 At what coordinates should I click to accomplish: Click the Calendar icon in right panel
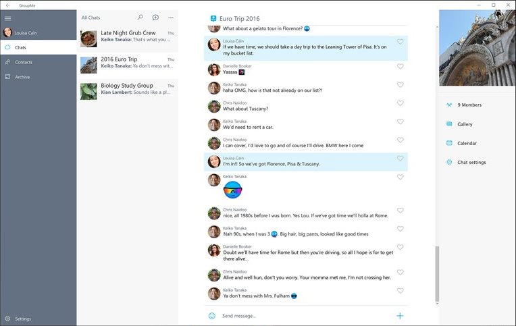coord(449,143)
